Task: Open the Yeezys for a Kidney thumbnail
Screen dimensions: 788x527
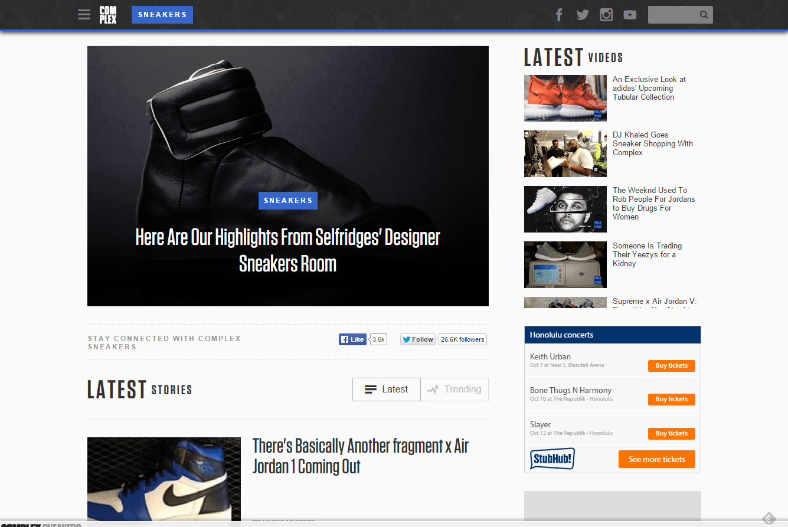Action: pos(565,264)
